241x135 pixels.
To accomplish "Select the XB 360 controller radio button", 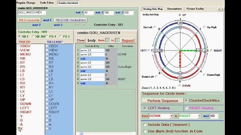I will click(x=33, y=36).
